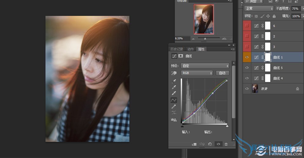Hide the 曲线 1 layer

pos(247,57)
